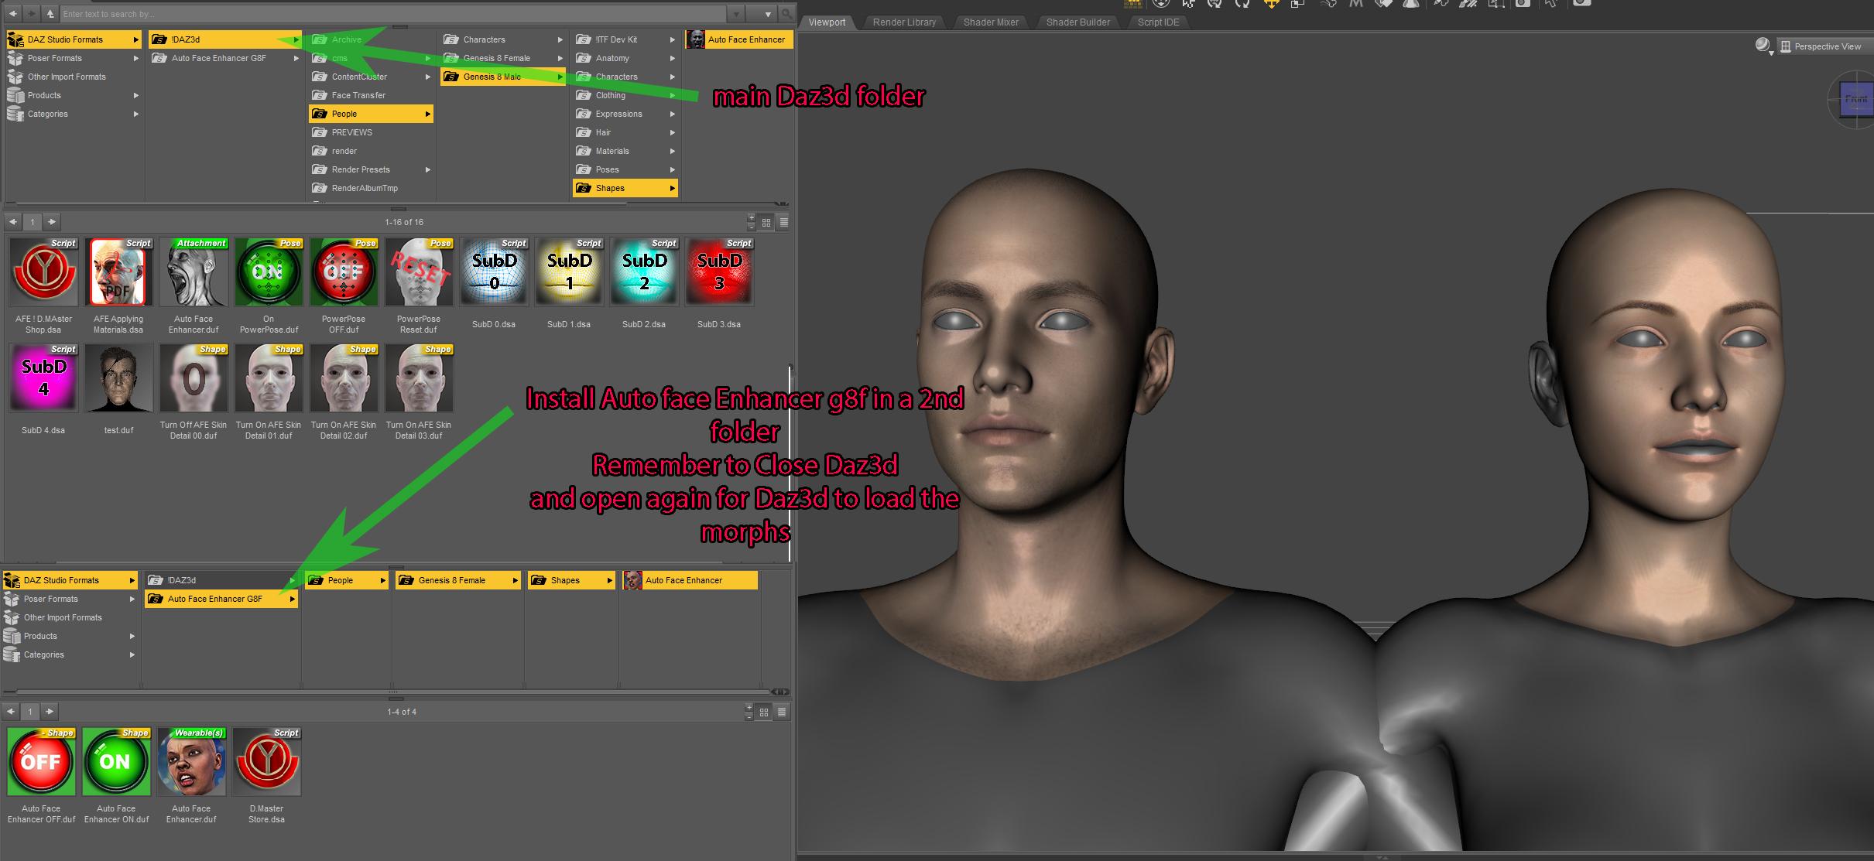Screen dimensions: 1874x861
Task: Open the Shader Mixer tab
Action: tap(990, 22)
